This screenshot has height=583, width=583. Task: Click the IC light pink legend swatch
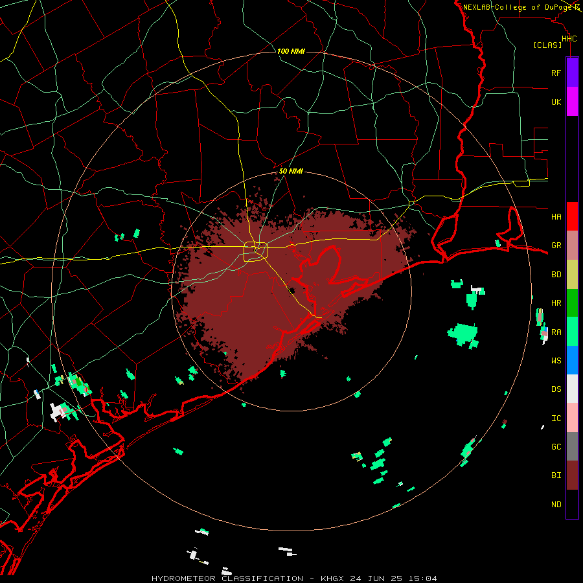pos(572,418)
